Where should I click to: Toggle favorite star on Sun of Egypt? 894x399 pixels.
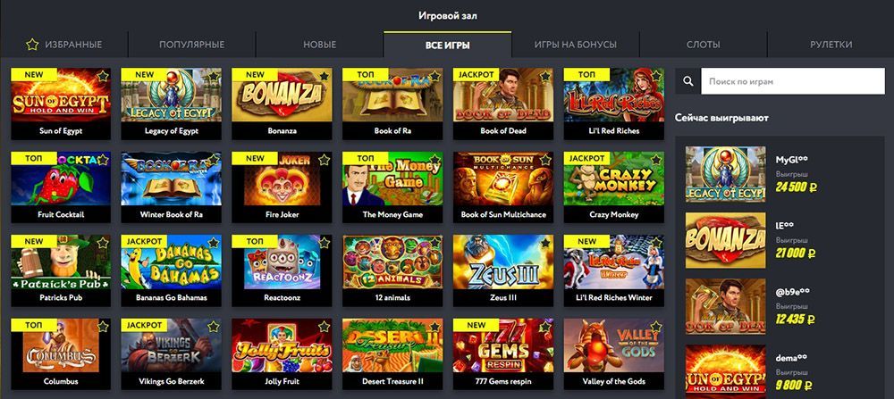point(103,76)
